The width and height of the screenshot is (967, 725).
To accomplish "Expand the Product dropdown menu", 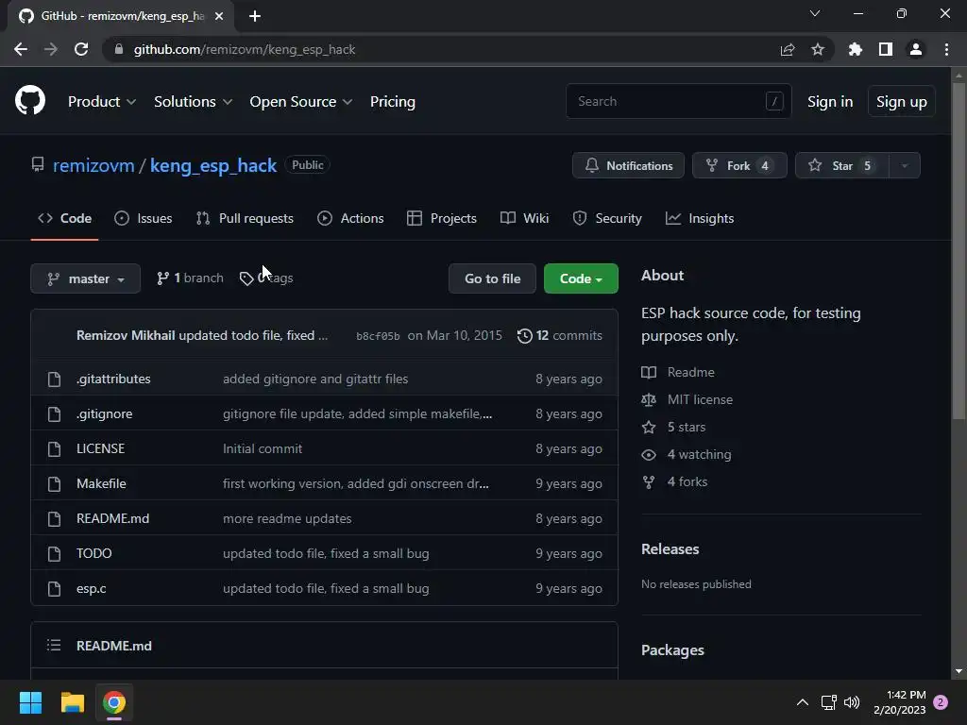I will click(x=102, y=102).
